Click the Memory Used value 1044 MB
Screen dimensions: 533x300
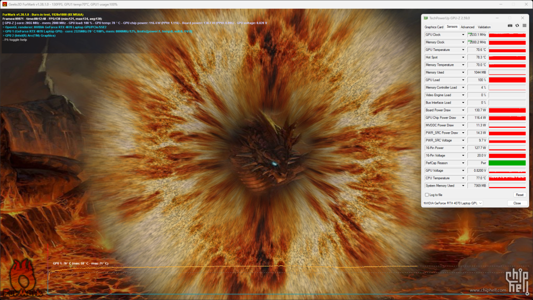[477, 73]
